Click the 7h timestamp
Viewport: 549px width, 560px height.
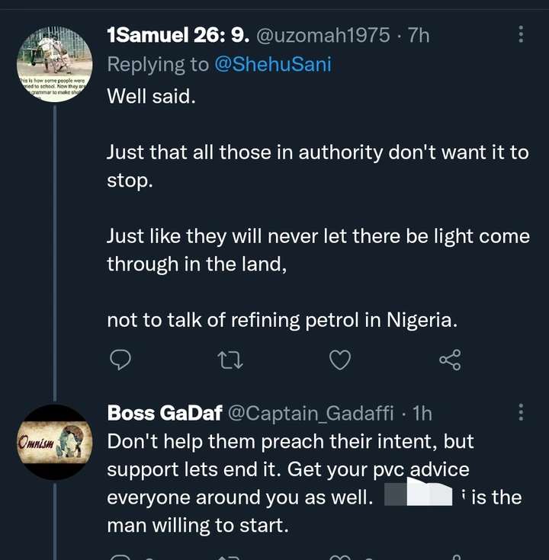(419, 35)
